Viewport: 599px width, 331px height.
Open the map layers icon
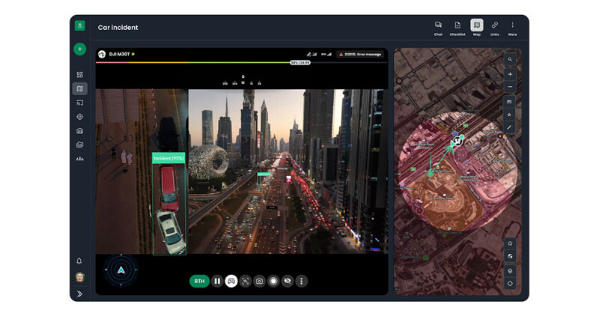510,270
